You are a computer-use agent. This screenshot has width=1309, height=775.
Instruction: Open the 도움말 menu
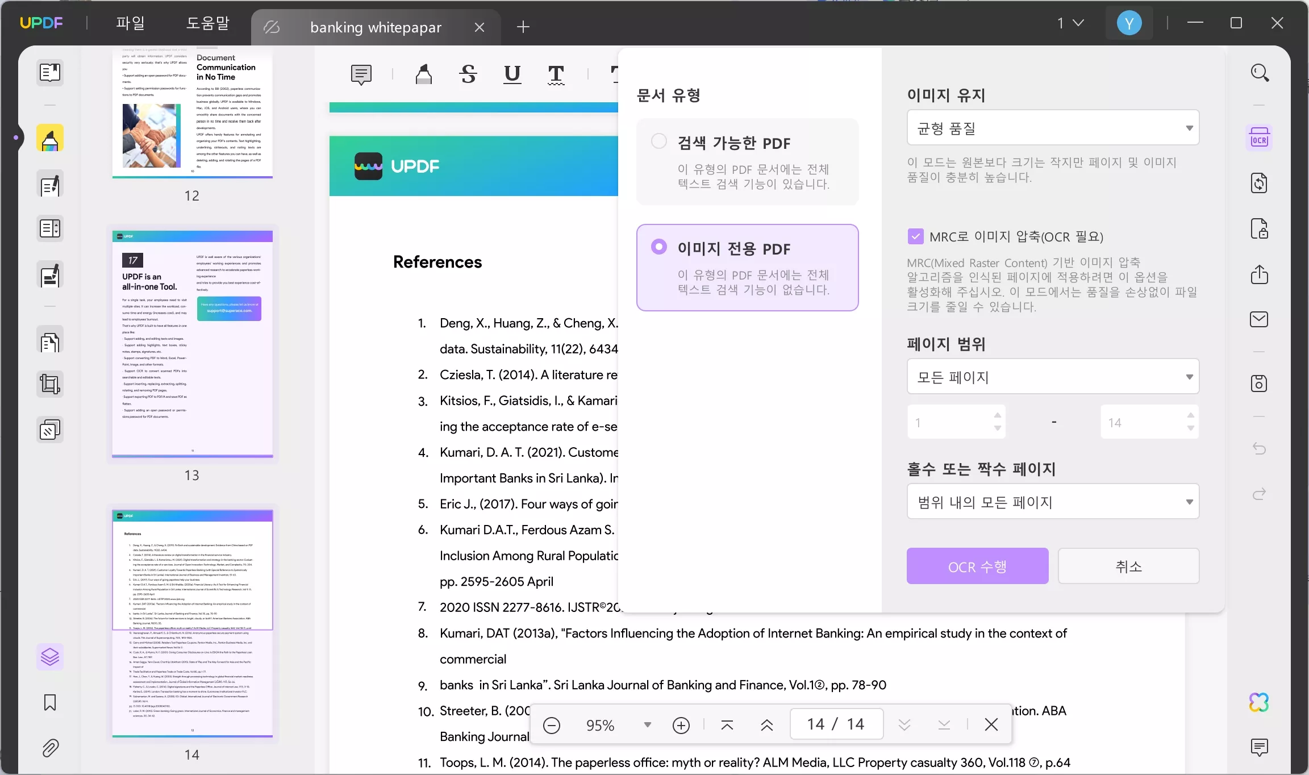tap(208, 23)
